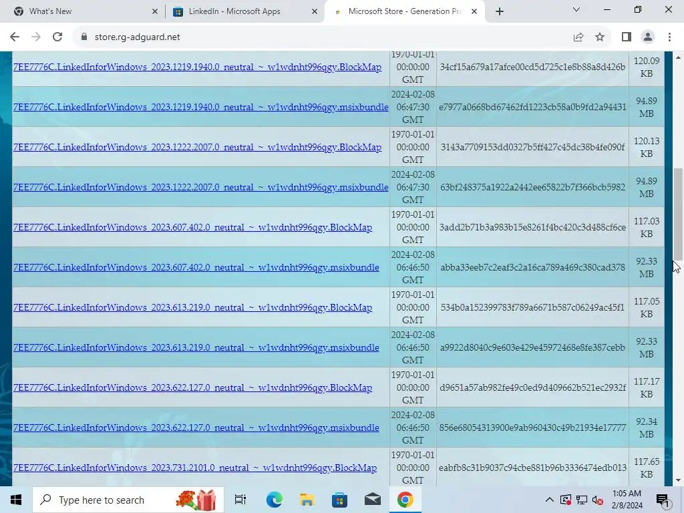The image size is (684, 513).
Task: Bookmark this page with star
Action: [600, 37]
